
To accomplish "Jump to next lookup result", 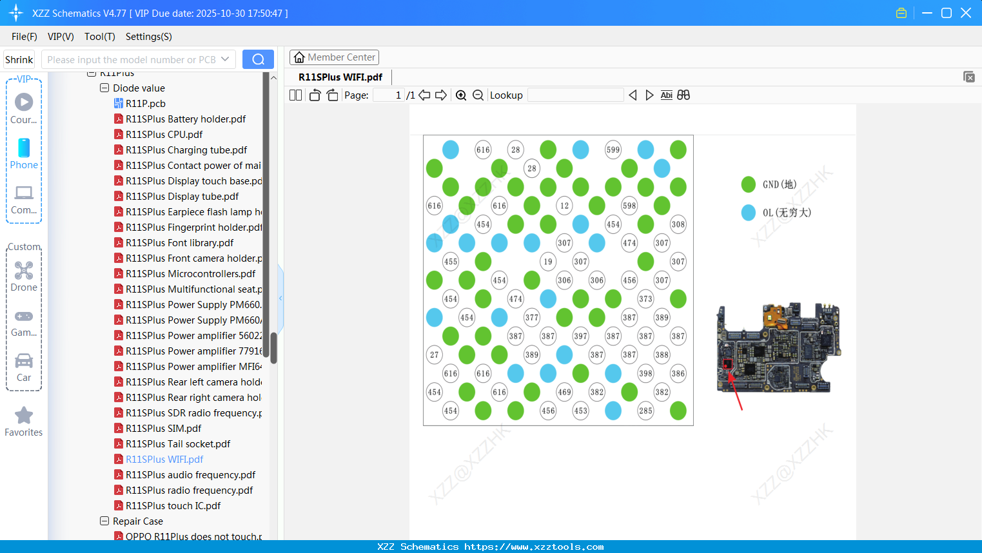I will [649, 95].
